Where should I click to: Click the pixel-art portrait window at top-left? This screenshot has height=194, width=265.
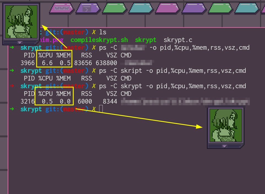tap(21, 24)
